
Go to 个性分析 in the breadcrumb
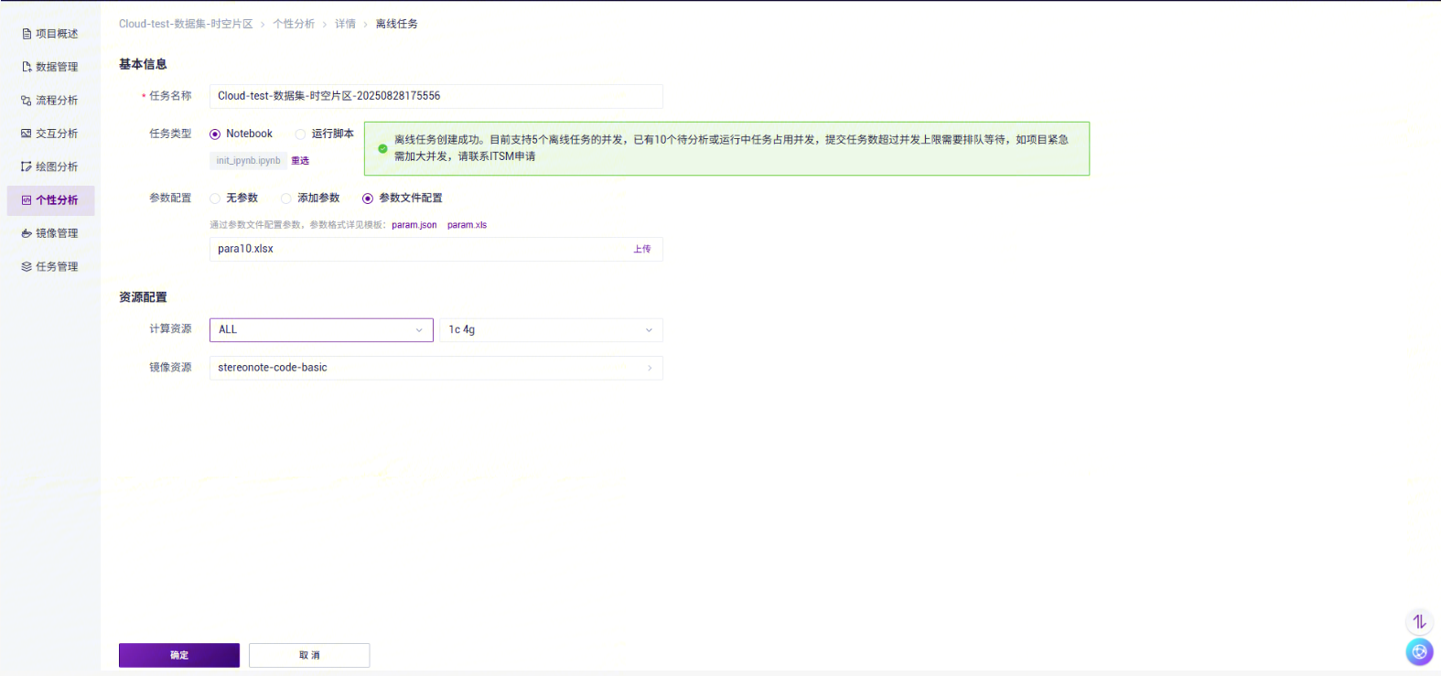tap(293, 24)
